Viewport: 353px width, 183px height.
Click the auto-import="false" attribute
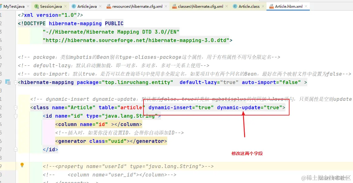coord(271,82)
